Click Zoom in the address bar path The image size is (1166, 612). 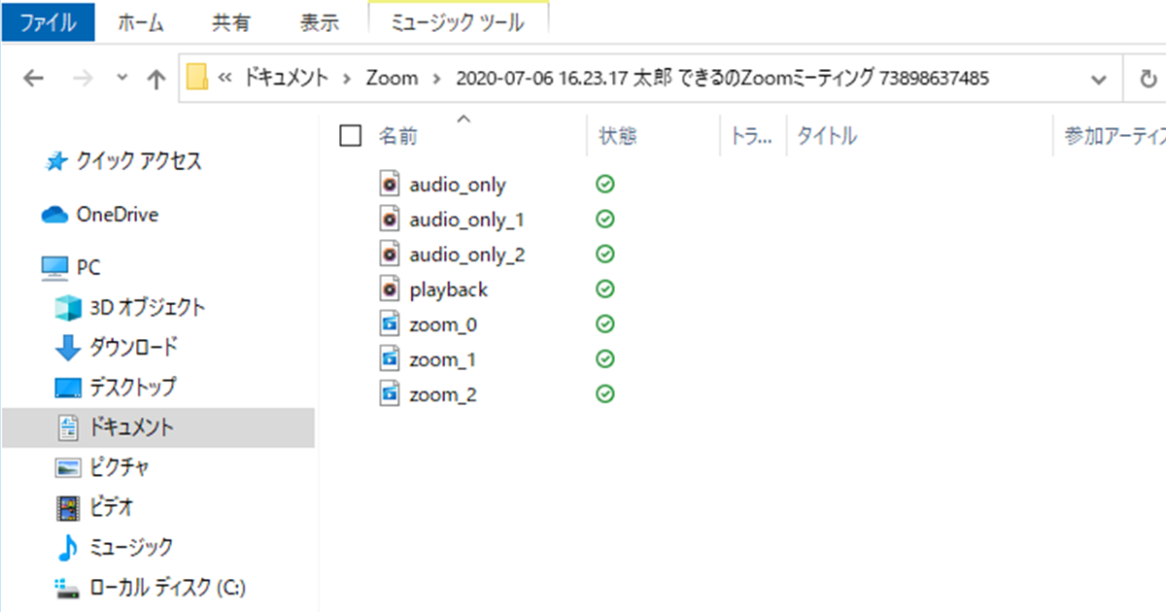392,79
